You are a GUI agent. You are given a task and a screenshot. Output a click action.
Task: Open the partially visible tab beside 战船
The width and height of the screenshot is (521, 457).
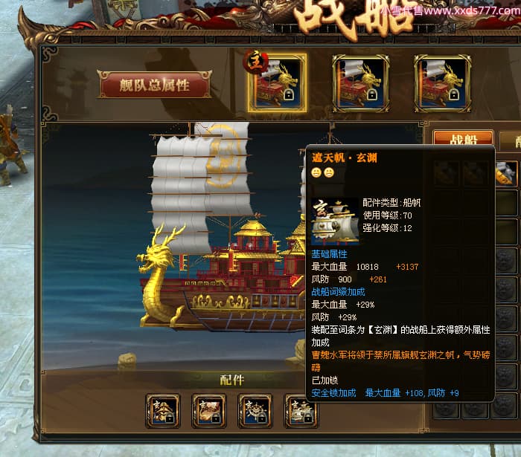[x=511, y=139]
